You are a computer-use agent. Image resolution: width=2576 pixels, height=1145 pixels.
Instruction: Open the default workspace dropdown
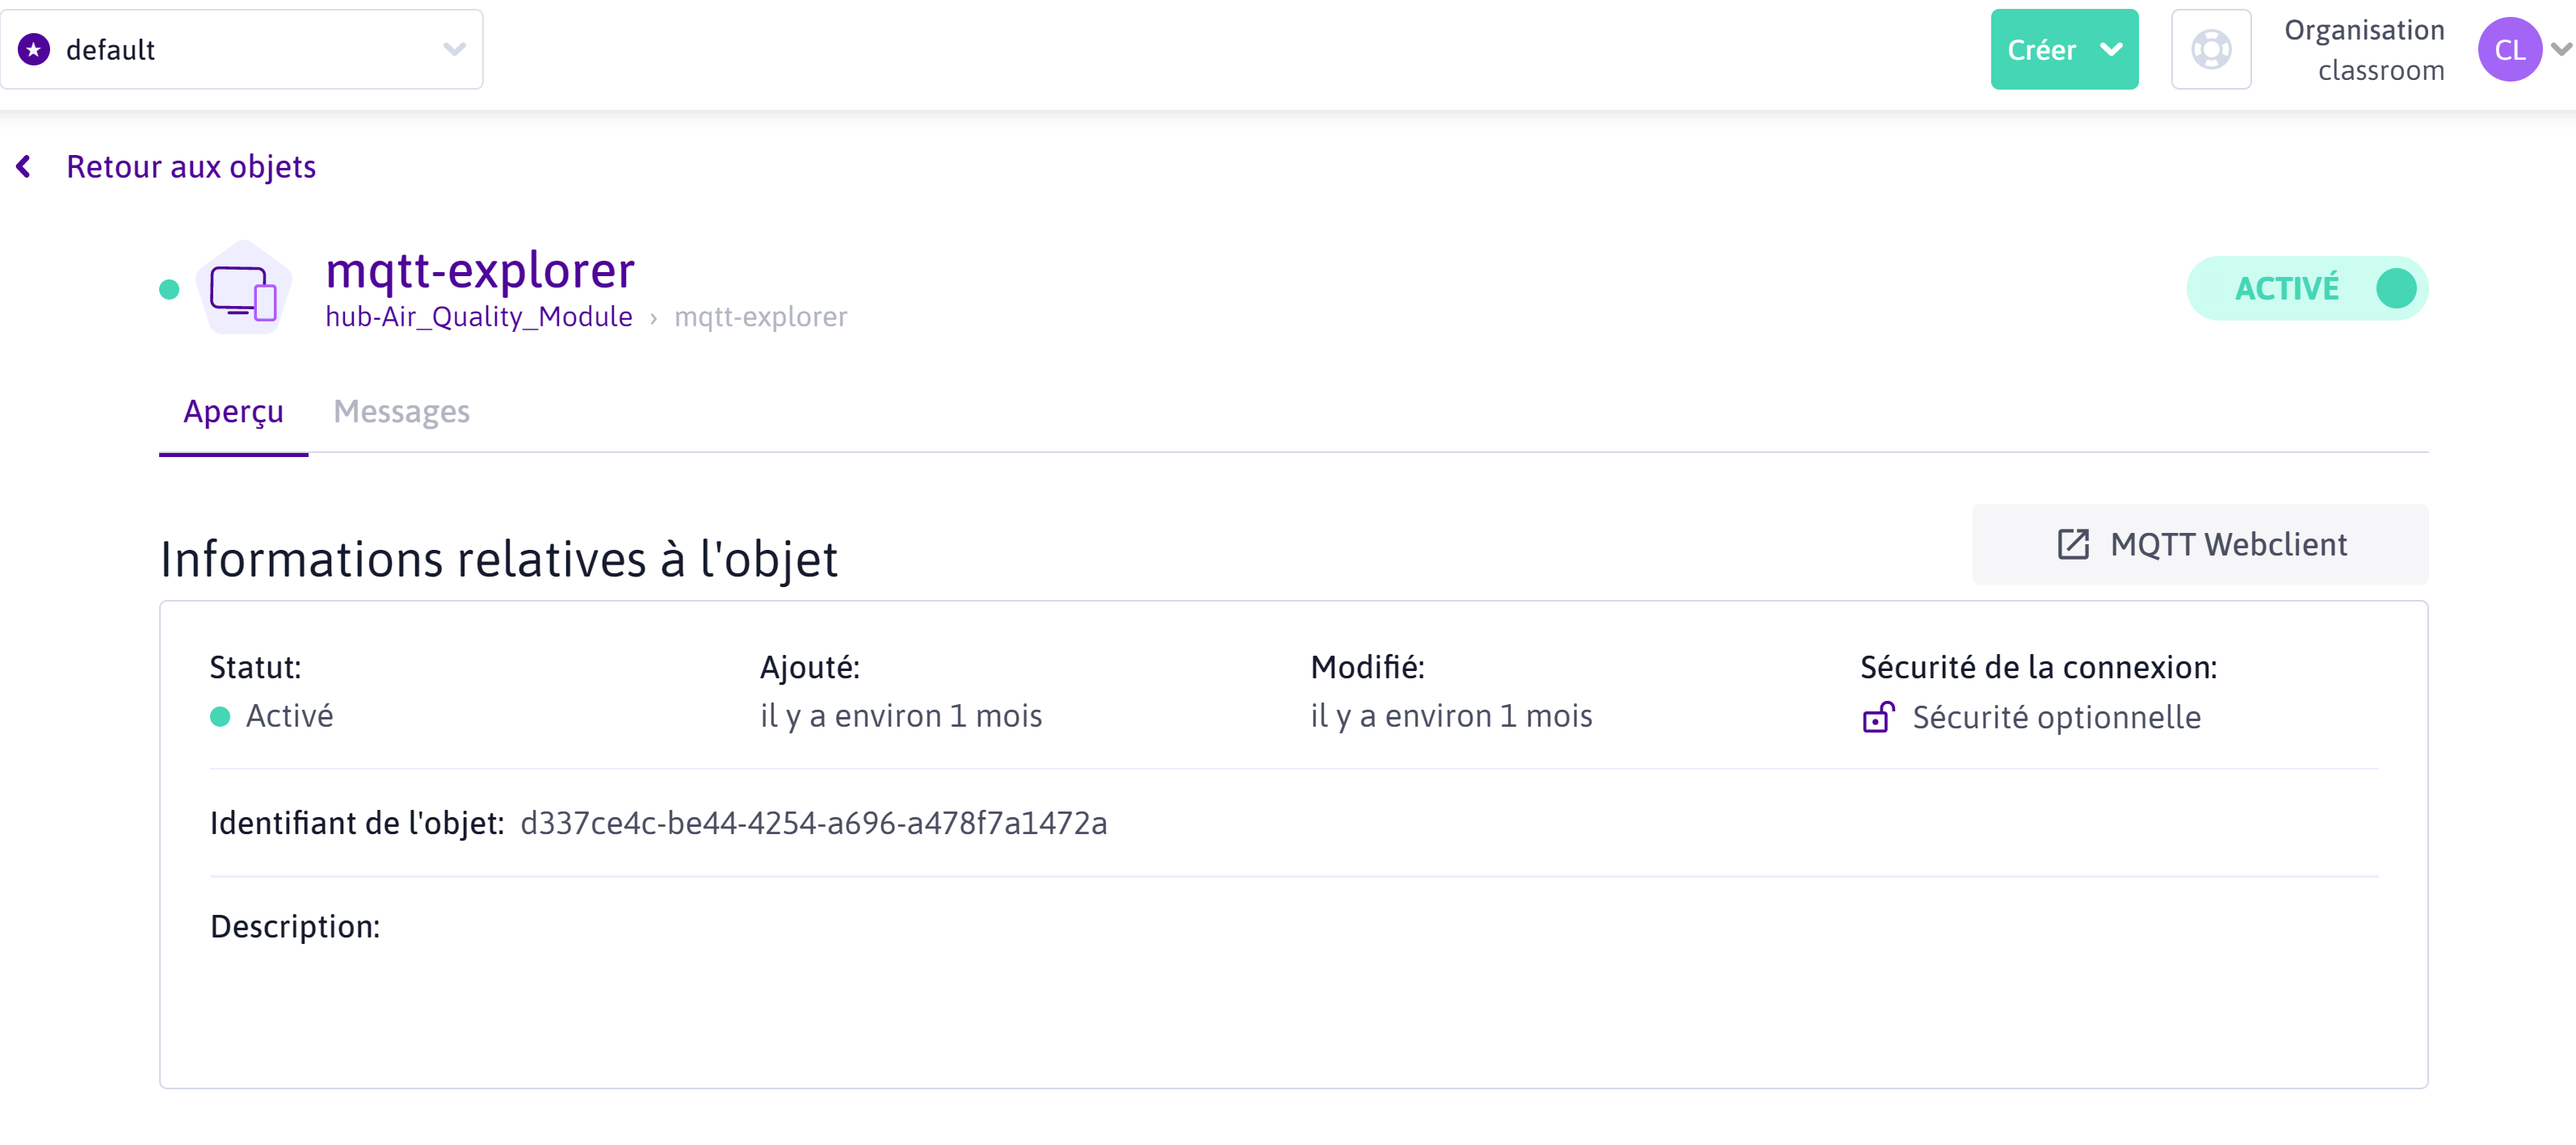pos(456,48)
